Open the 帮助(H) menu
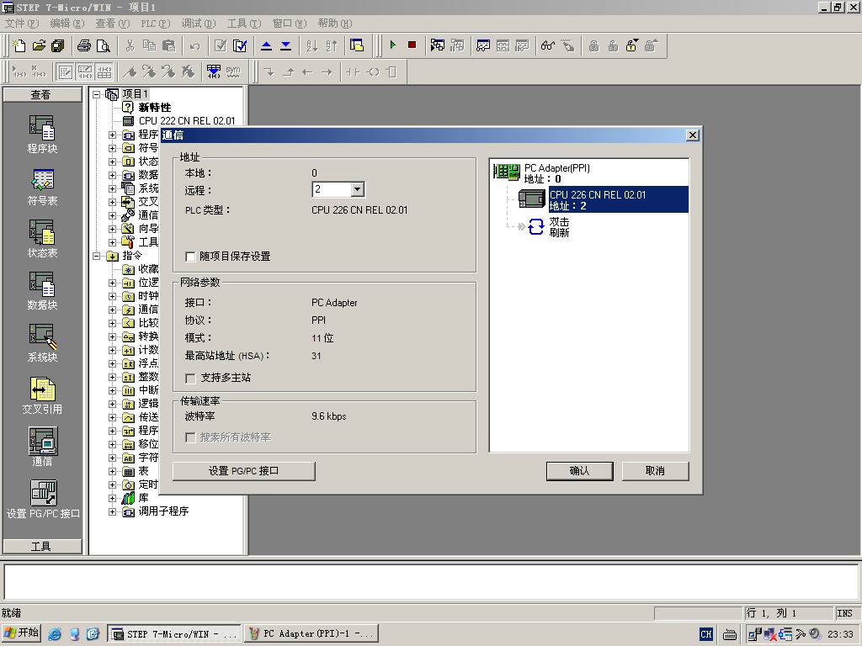This screenshot has width=862, height=646. [x=335, y=23]
